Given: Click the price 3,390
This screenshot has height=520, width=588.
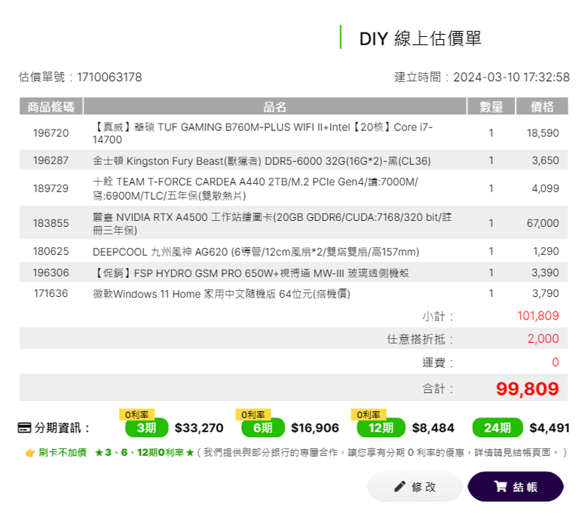Looking at the screenshot, I should (545, 273).
